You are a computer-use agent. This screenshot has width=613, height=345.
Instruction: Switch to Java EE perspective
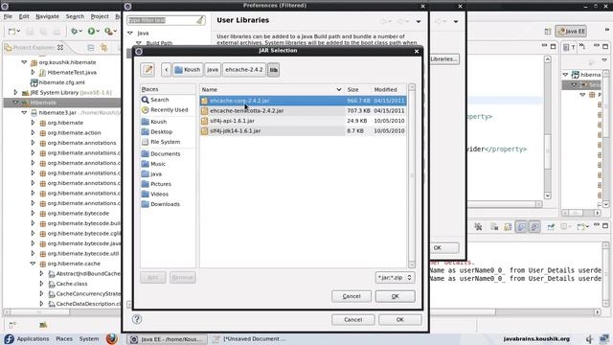571,32
